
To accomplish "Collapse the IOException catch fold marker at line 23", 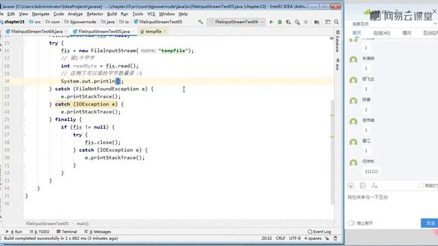I will (x=23, y=104).
